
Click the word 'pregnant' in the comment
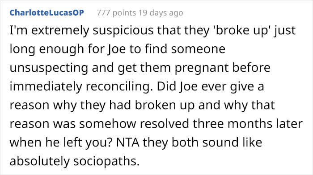click(201, 68)
